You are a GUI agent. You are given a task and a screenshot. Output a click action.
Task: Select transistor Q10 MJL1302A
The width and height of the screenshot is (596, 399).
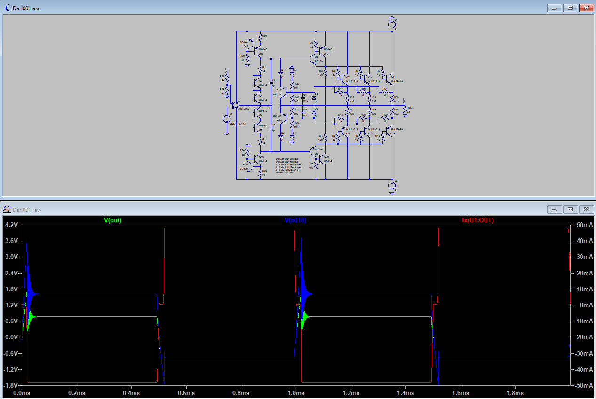(367, 132)
